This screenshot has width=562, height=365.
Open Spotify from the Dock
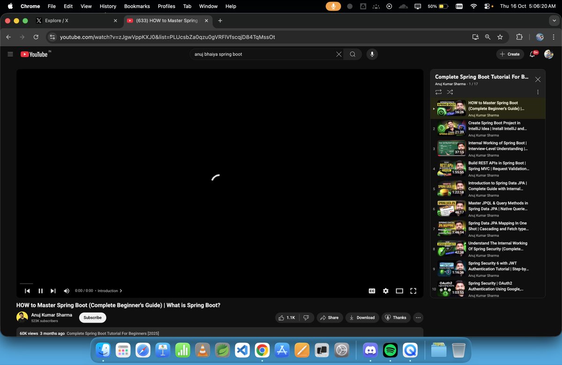point(390,350)
